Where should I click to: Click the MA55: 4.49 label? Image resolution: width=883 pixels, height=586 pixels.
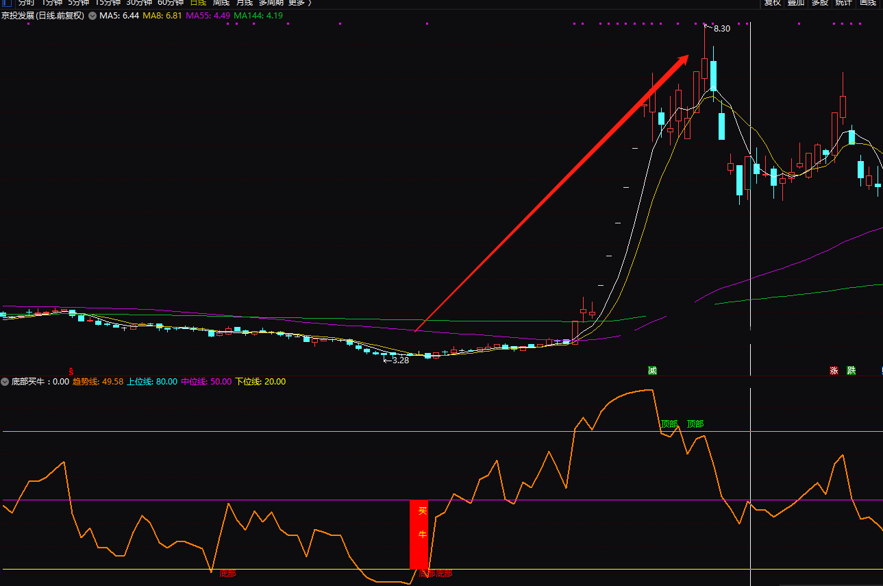(208, 15)
